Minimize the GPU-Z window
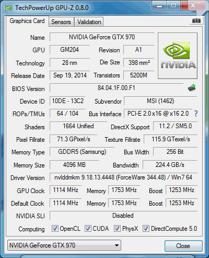 click(159, 6)
